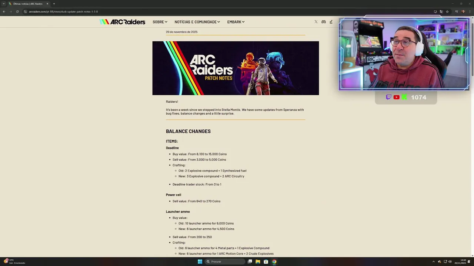Click the ARC Raiders logo in header
474x266 pixels.
pos(122,22)
